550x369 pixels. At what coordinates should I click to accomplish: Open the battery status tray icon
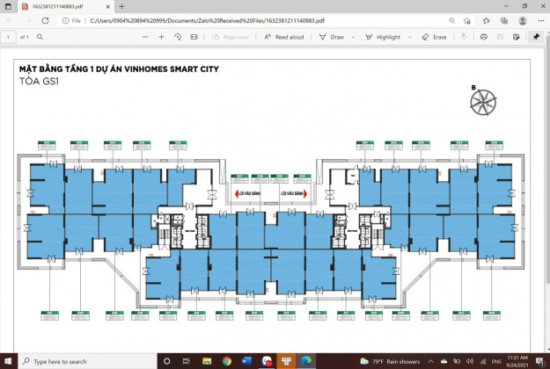pyautogui.click(x=457, y=361)
